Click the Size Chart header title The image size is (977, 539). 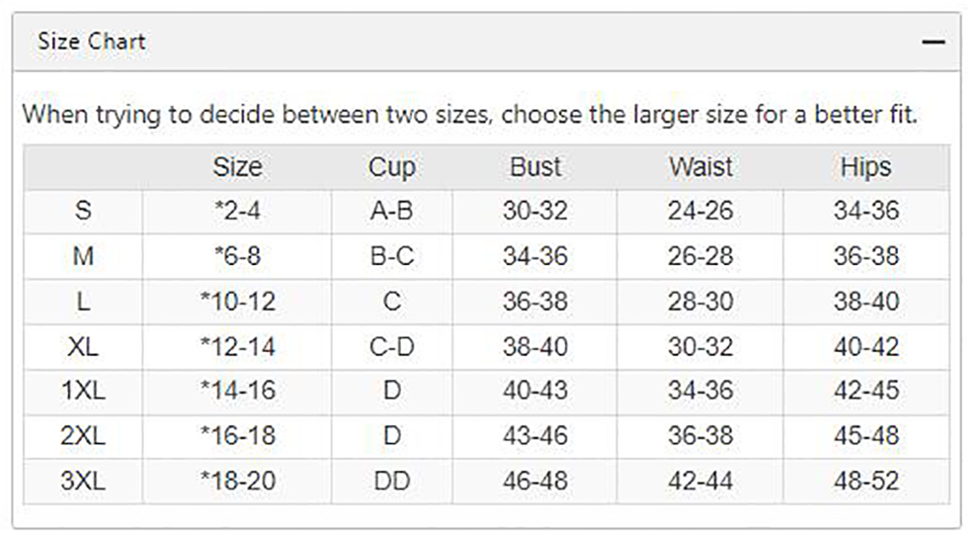(x=92, y=42)
